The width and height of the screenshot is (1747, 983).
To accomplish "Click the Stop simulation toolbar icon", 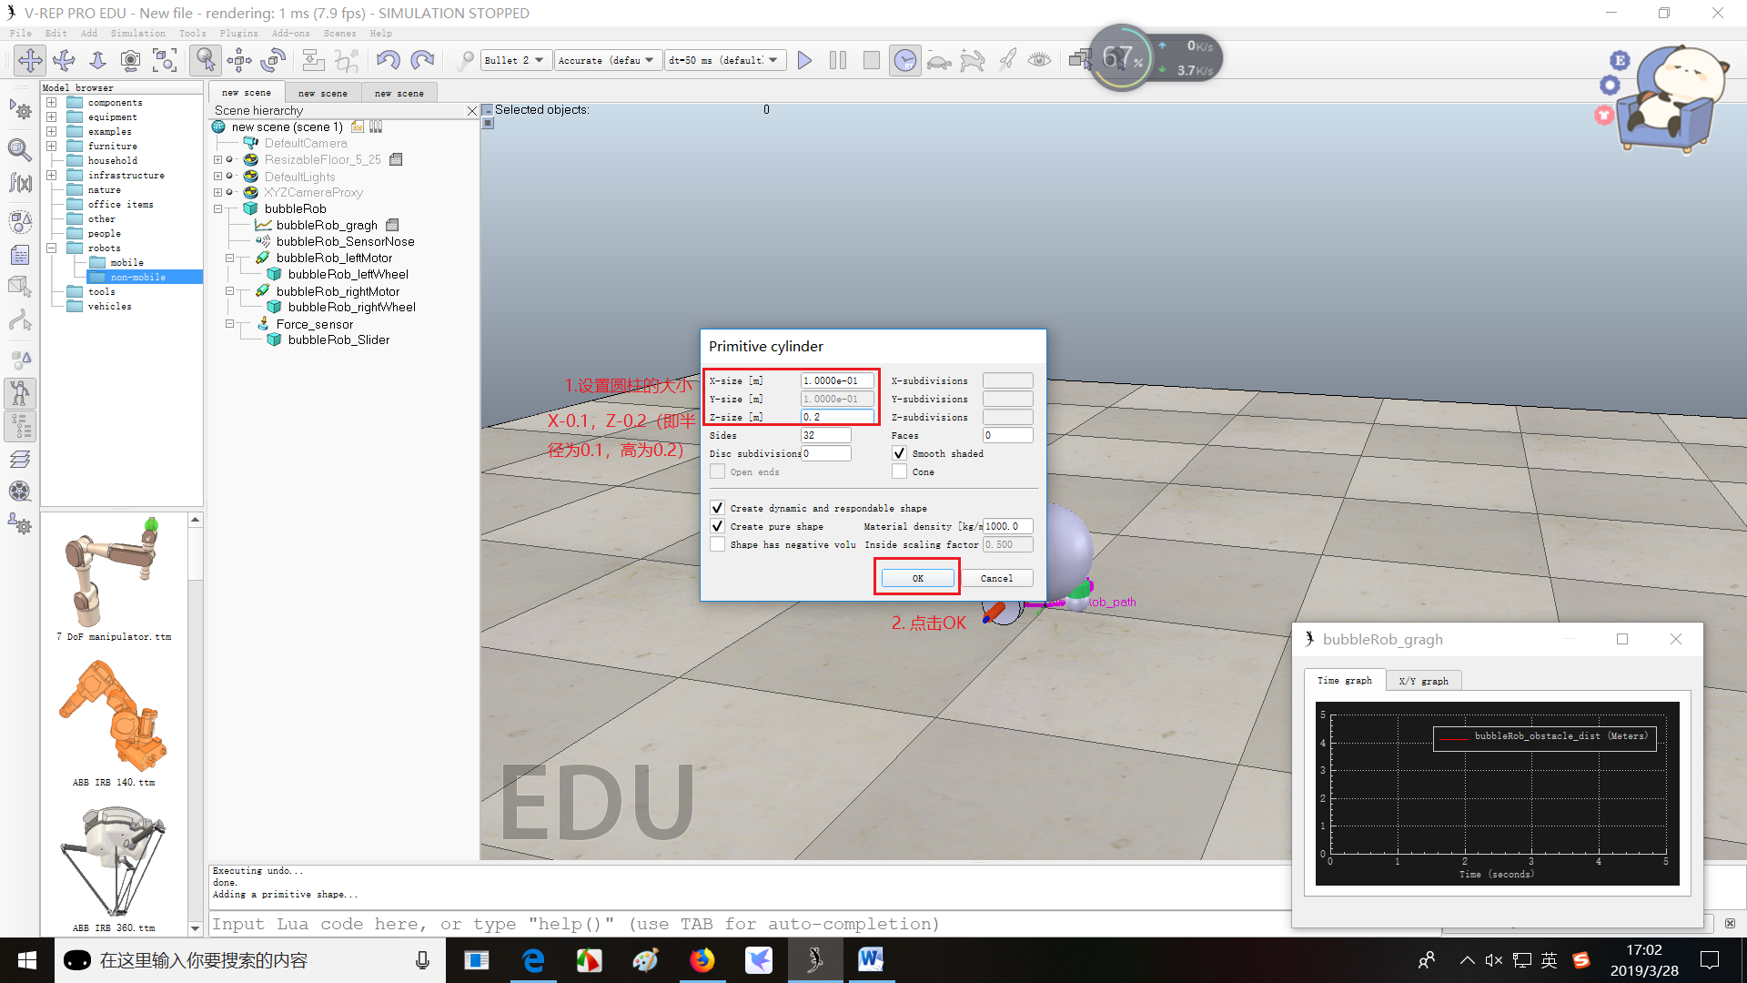I will tap(871, 61).
